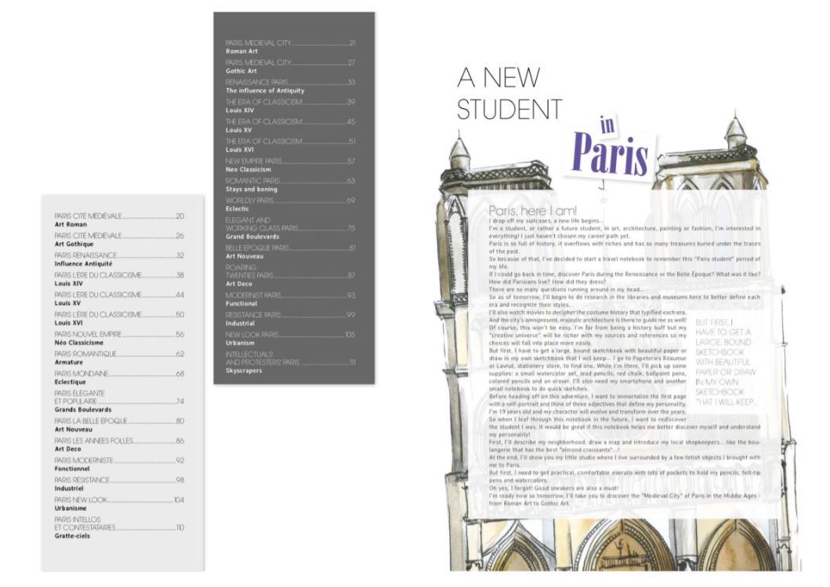
Task: Select the "Influence Antiquité" subtitle
Action: pos(83,263)
